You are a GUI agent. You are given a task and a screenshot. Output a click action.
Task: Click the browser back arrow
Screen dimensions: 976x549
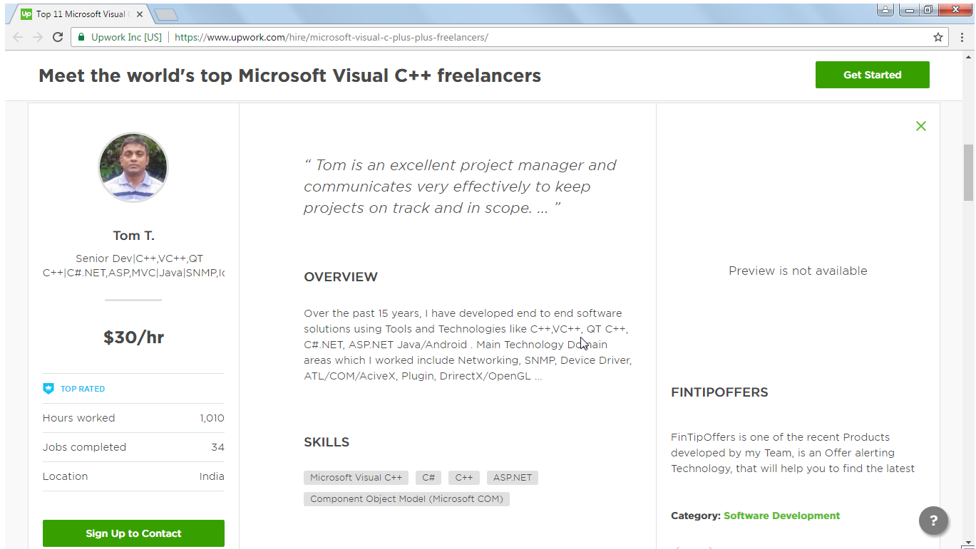click(18, 37)
